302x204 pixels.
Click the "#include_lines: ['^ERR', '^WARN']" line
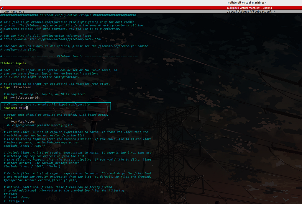(32, 167)
